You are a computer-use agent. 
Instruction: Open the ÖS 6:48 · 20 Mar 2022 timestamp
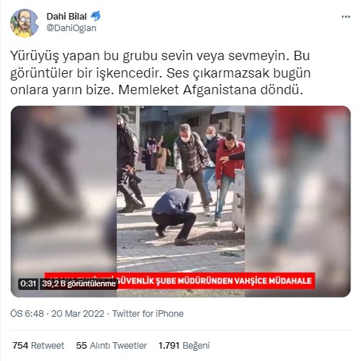coord(57,314)
